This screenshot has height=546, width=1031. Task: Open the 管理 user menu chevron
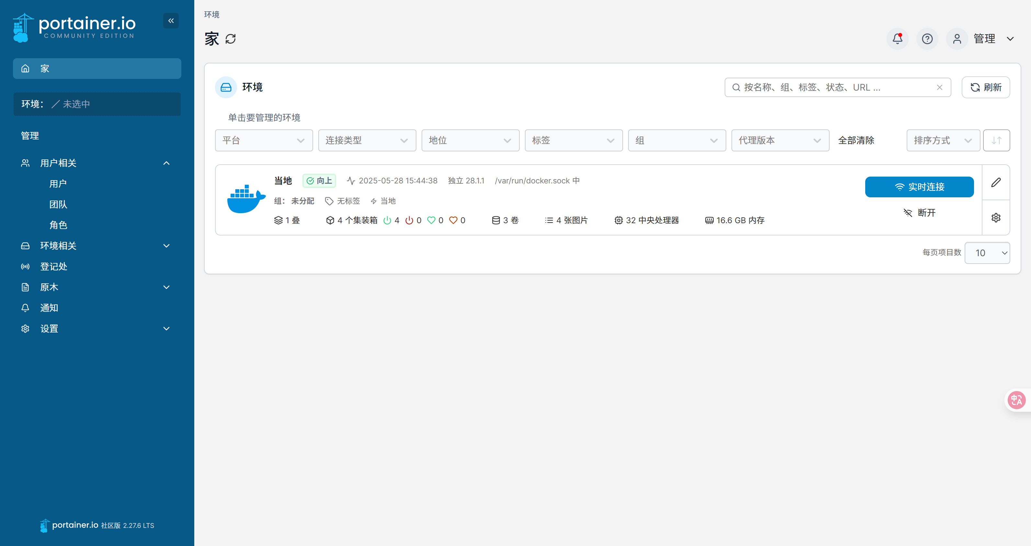click(1010, 39)
